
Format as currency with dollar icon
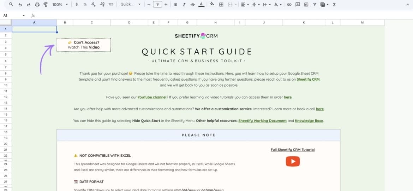pyautogui.click(x=77, y=5)
